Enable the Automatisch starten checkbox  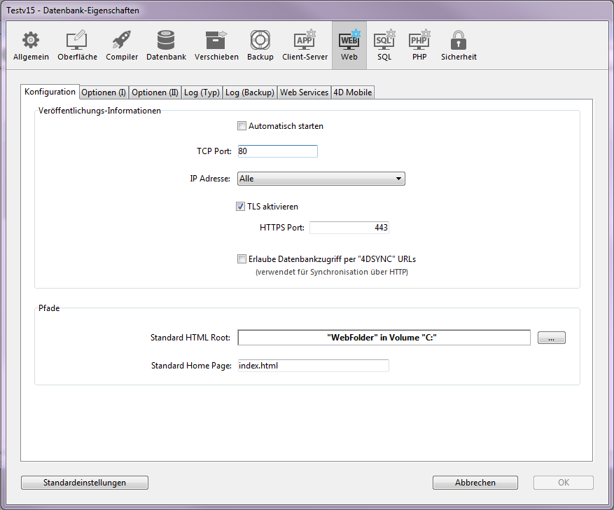coord(242,126)
